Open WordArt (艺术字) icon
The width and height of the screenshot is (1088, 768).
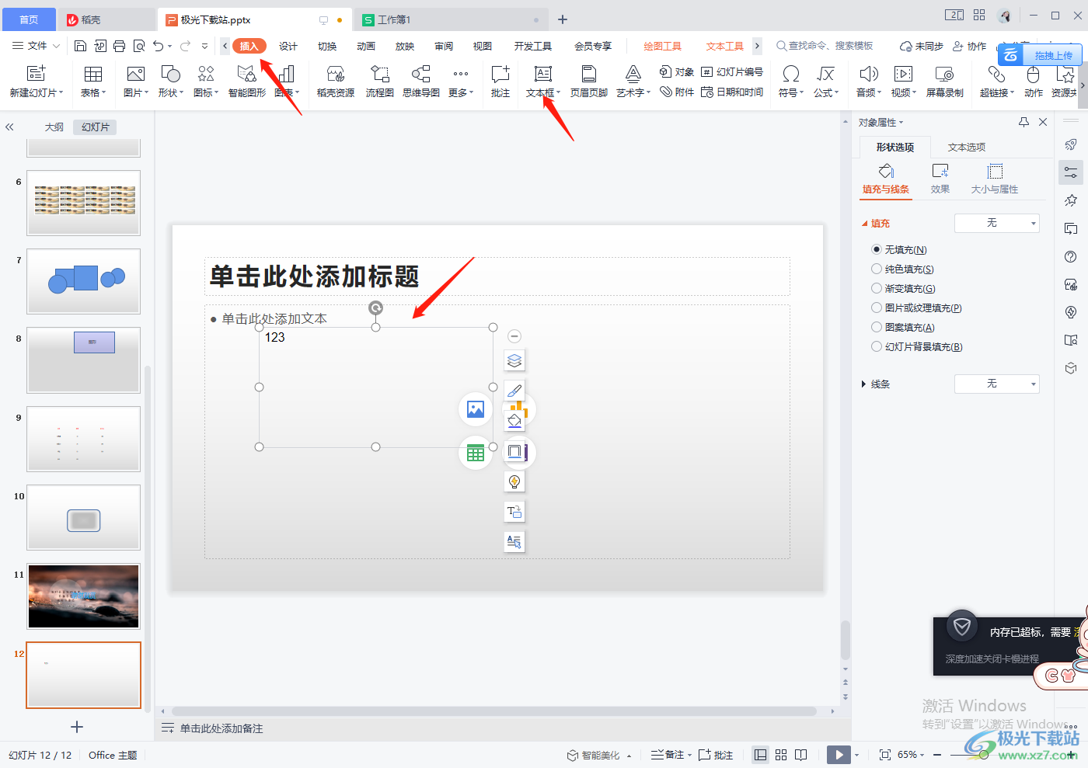633,74
